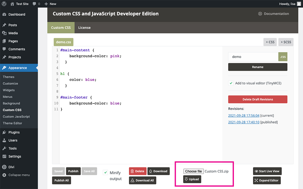
Task: Click the Projects pin icon
Action: (x=4, y=57)
